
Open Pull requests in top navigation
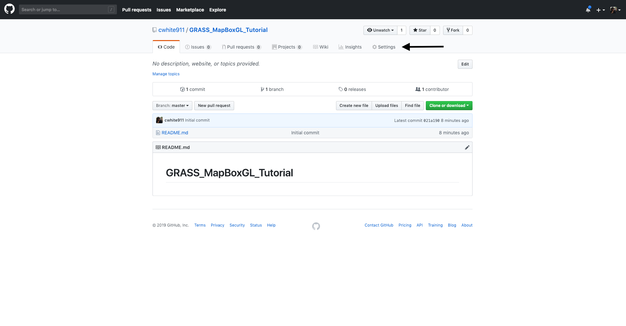pyautogui.click(x=136, y=10)
